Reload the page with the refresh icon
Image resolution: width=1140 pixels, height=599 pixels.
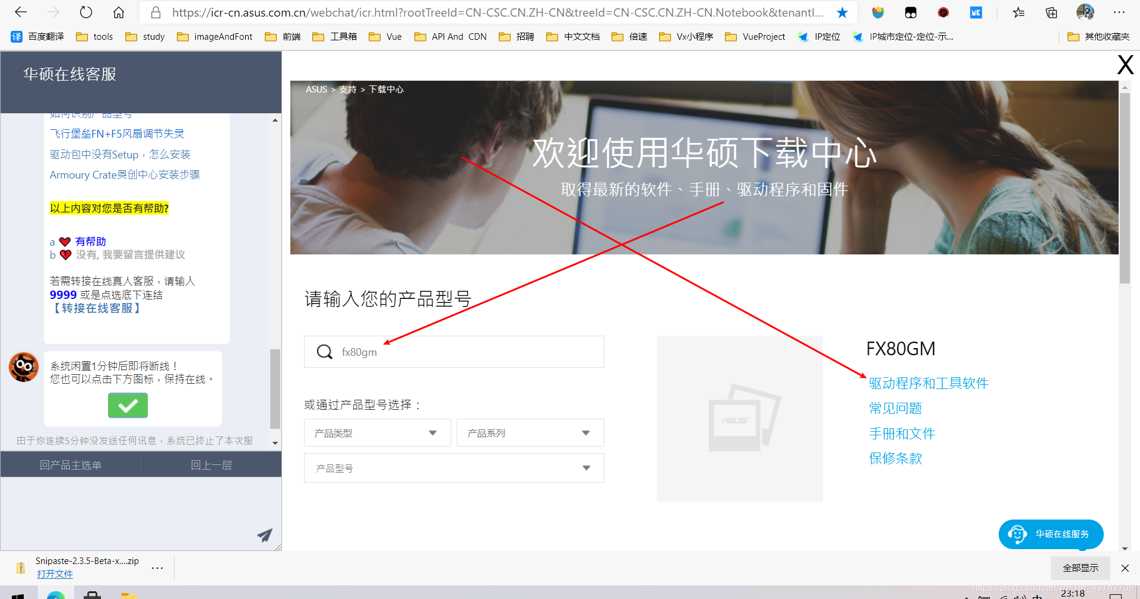[86, 12]
